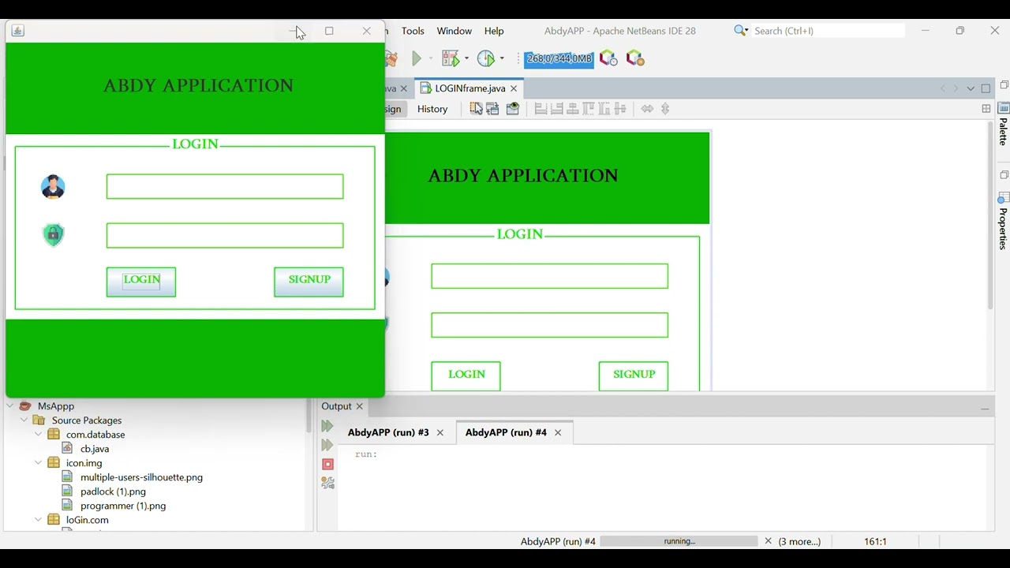Screen dimensions: 1010x568
Task: Click the running progress bar in status bar
Action: pyautogui.click(x=679, y=541)
